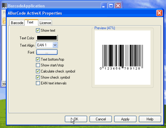This screenshot has height=128, width=166.
Task: Enable EAN text intervals checkbox
Action: [38, 83]
